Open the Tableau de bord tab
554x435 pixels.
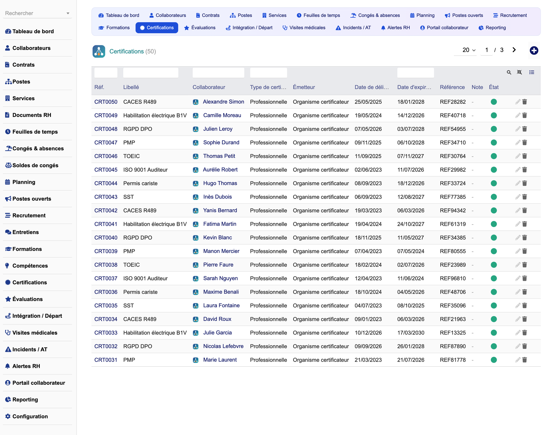point(119,15)
